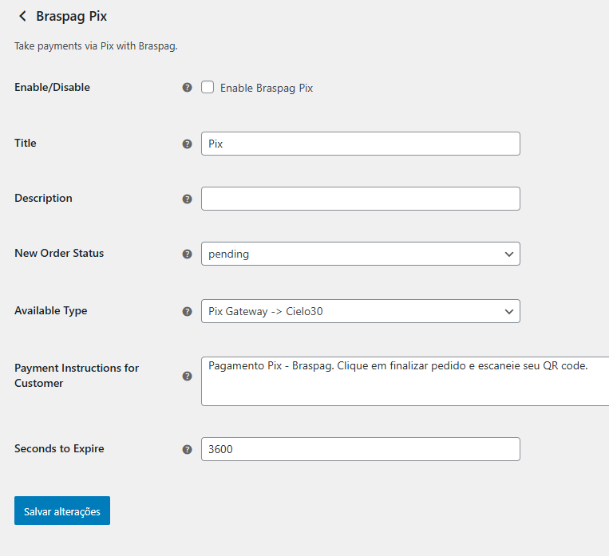Click the 'Payment Instructions for Customer' label
609x556 pixels.
77,376
